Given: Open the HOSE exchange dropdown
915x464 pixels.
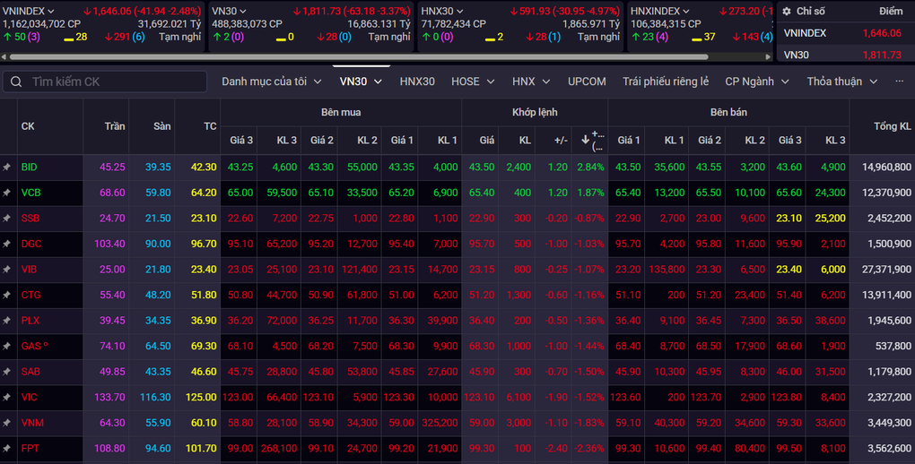Looking at the screenshot, I should point(473,82).
